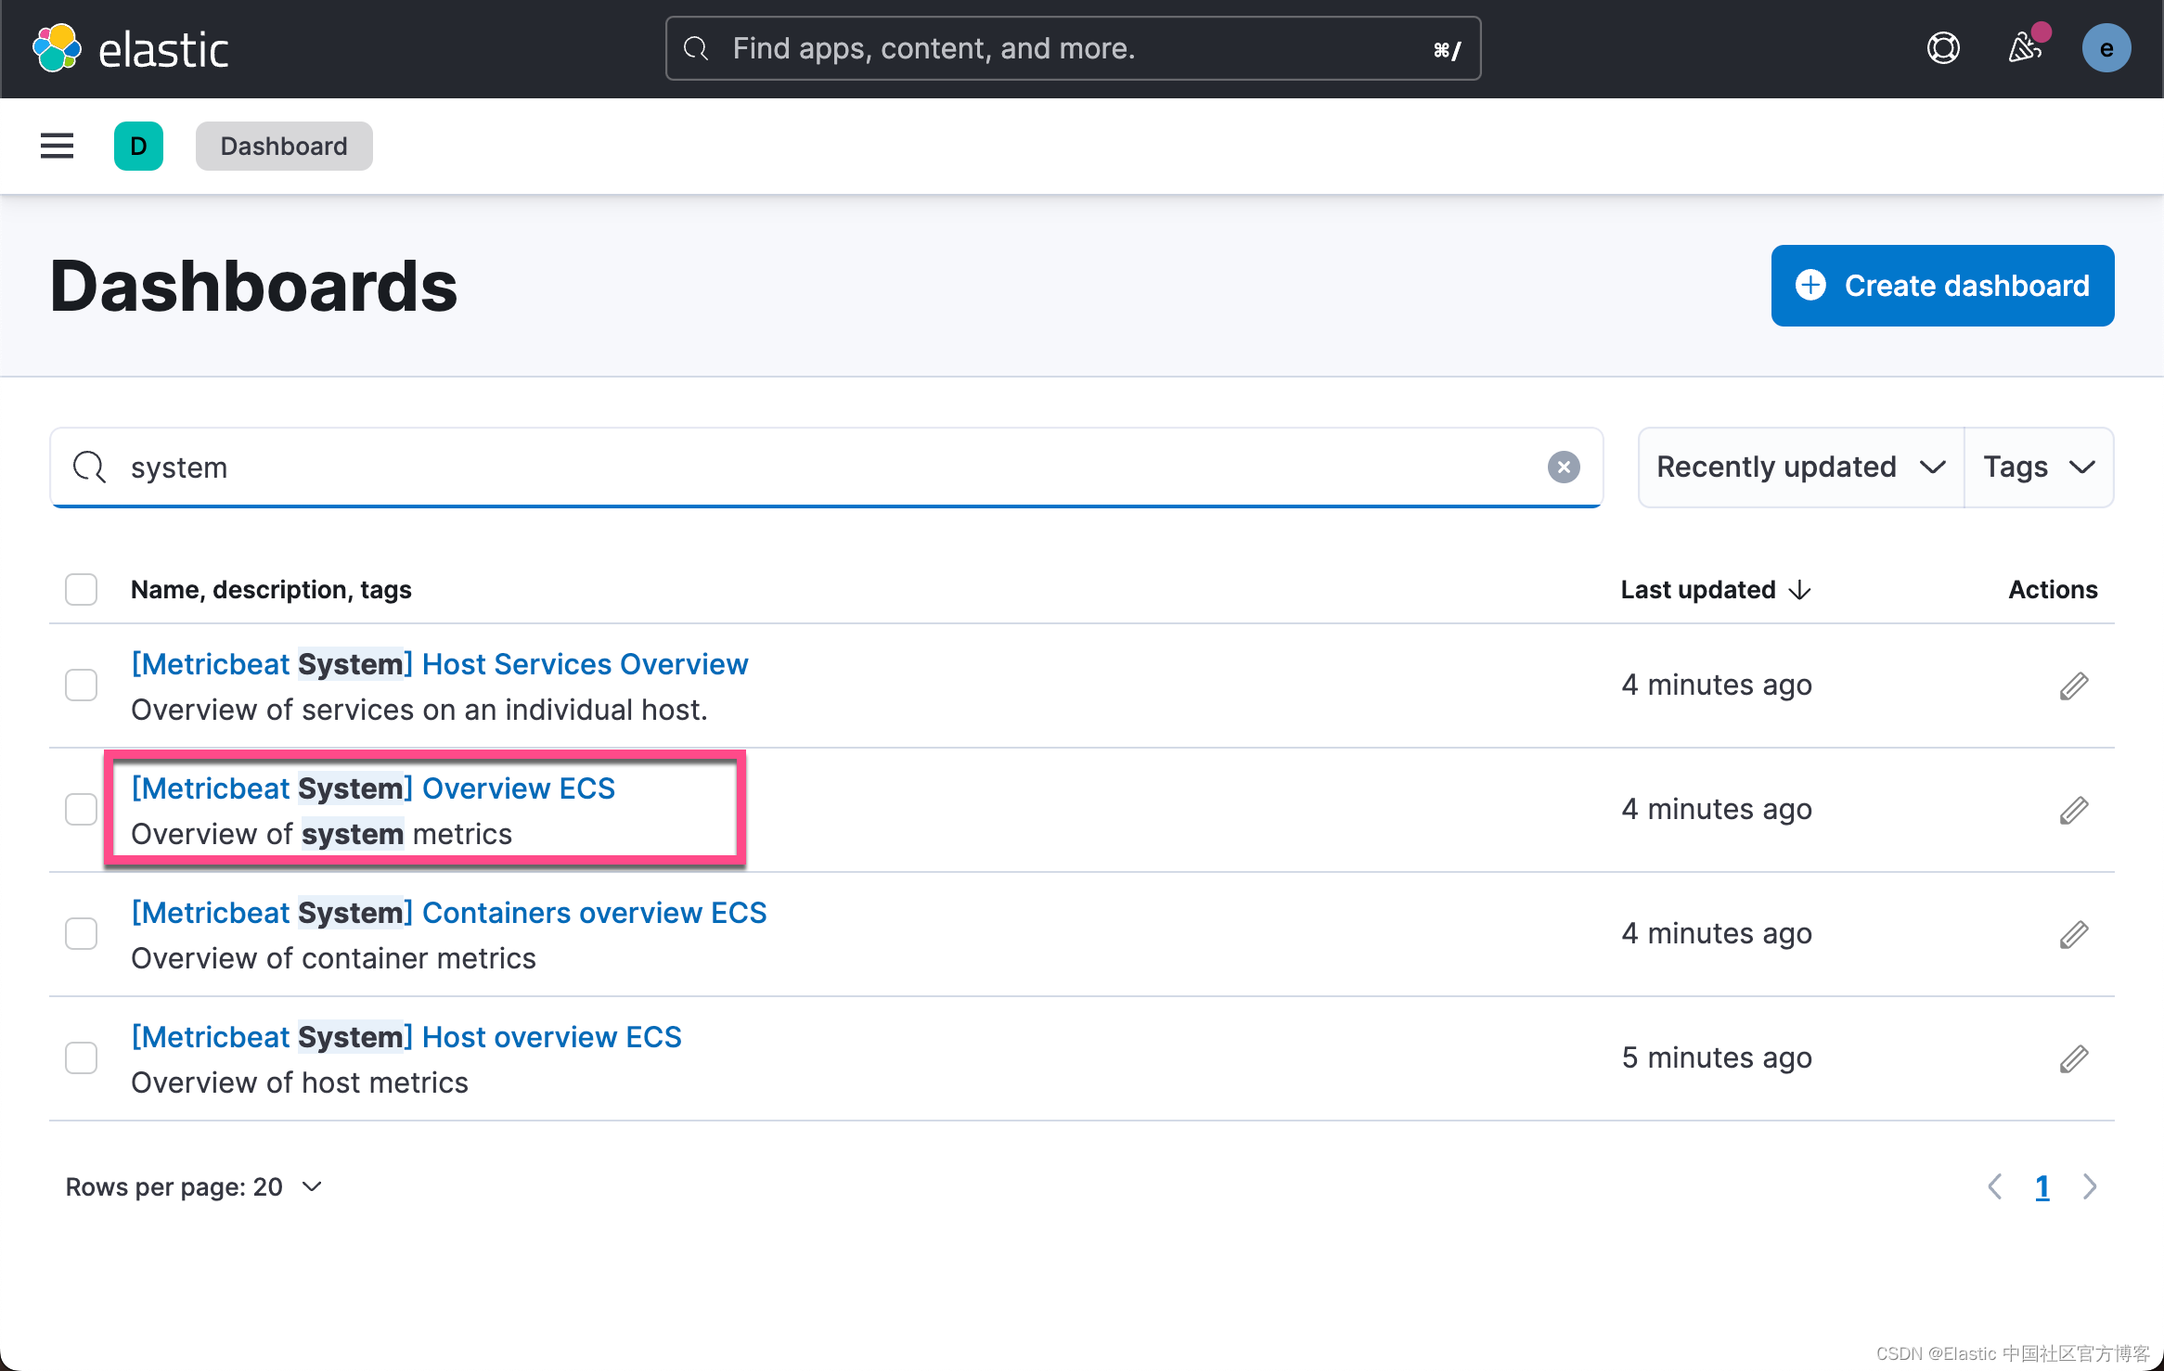Clear the system search text

click(x=1564, y=467)
